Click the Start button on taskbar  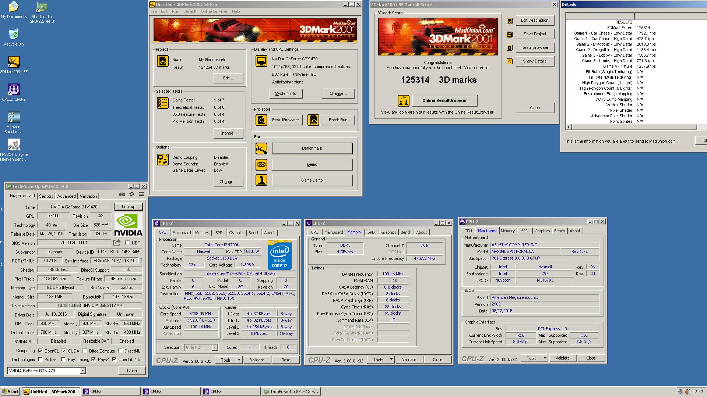click(11, 391)
